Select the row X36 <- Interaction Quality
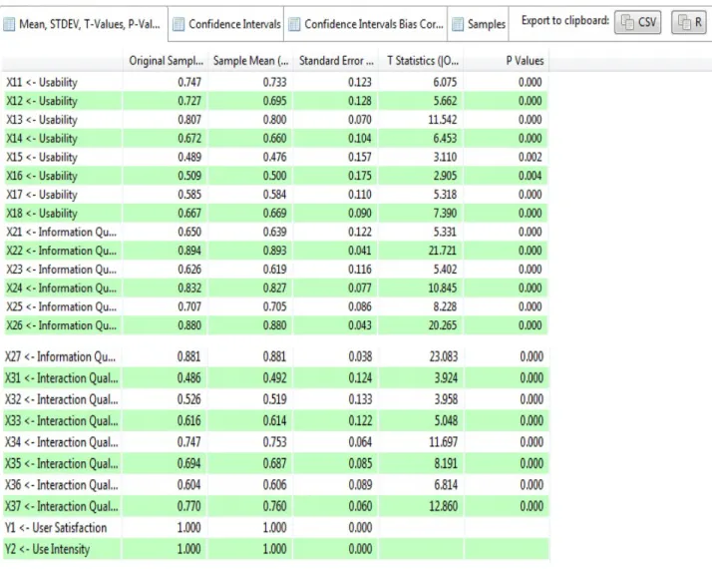Viewport: 712px width, 569px height. coord(275,485)
